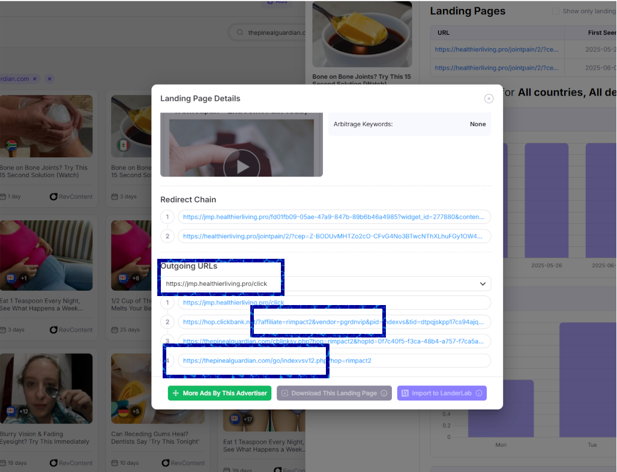Click the 2025-05-26 bar in the chart

[547, 201]
